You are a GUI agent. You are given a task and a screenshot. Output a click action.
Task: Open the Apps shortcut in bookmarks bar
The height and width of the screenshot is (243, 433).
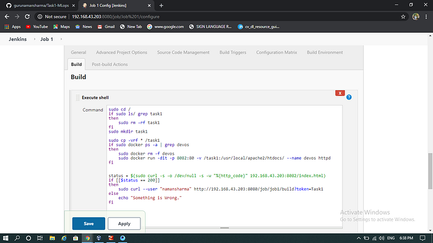pyautogui.click(x=13, y=27)
